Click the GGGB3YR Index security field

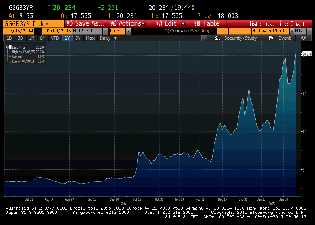coord(33,23)
